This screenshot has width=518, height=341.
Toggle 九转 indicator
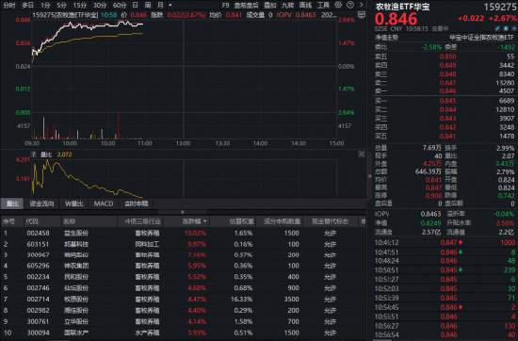[288, 5]
